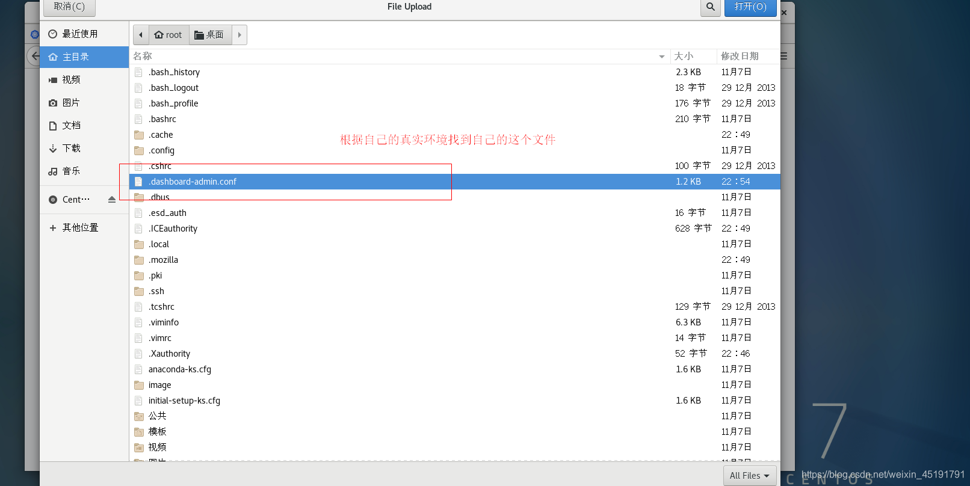Select .ICEauthority file name
The width and height of the screenshot is (970, 486).
click(173, 229)
